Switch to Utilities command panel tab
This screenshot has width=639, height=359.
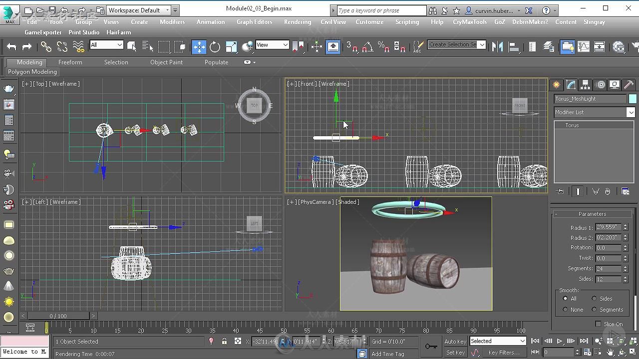tap(629, 85)
